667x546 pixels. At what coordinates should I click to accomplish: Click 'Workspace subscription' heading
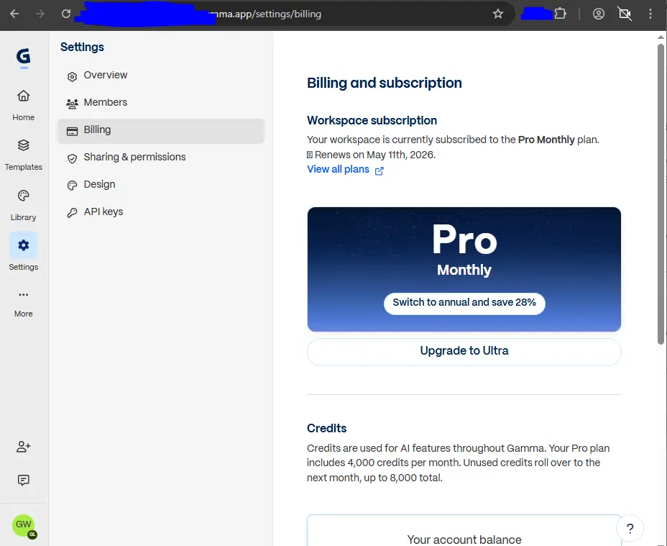coord(372,121)
